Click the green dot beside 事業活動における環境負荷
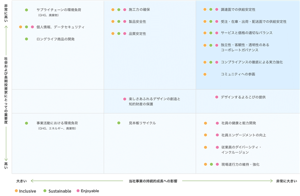 26,123
